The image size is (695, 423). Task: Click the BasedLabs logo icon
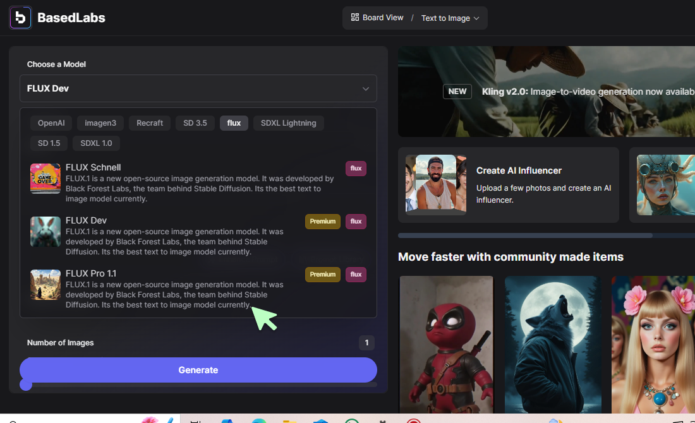(20, 18)
